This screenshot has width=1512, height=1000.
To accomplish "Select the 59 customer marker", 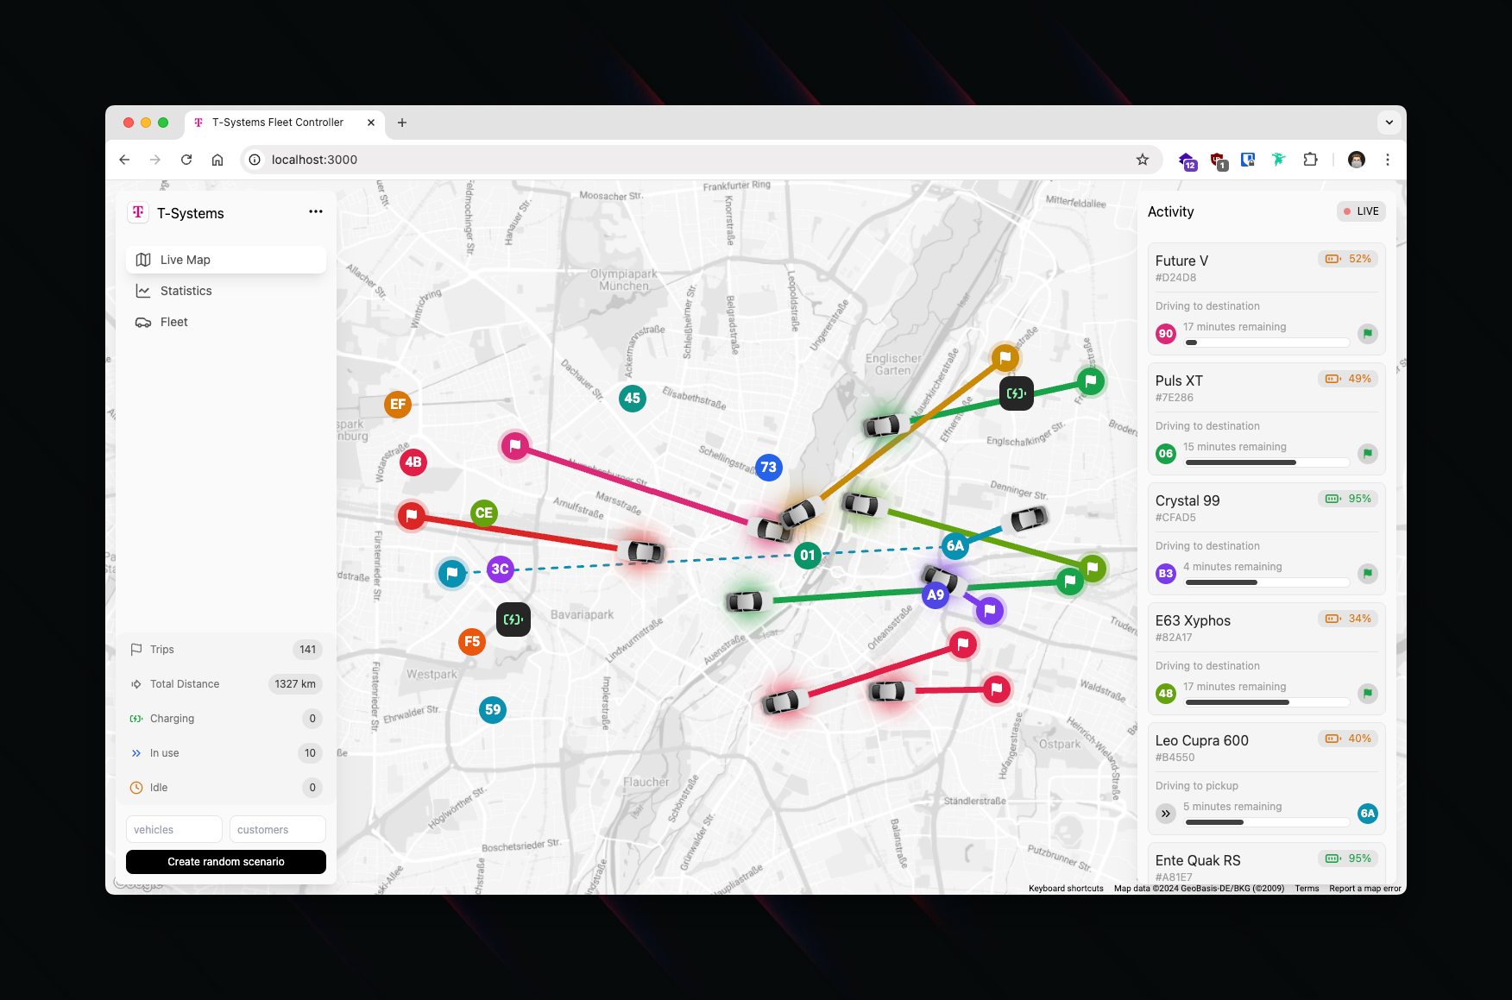I will [x=493, y=709].
